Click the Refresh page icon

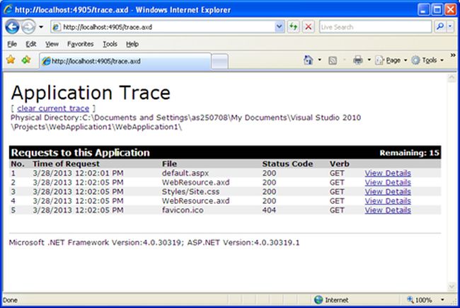(x=293, y=27)
